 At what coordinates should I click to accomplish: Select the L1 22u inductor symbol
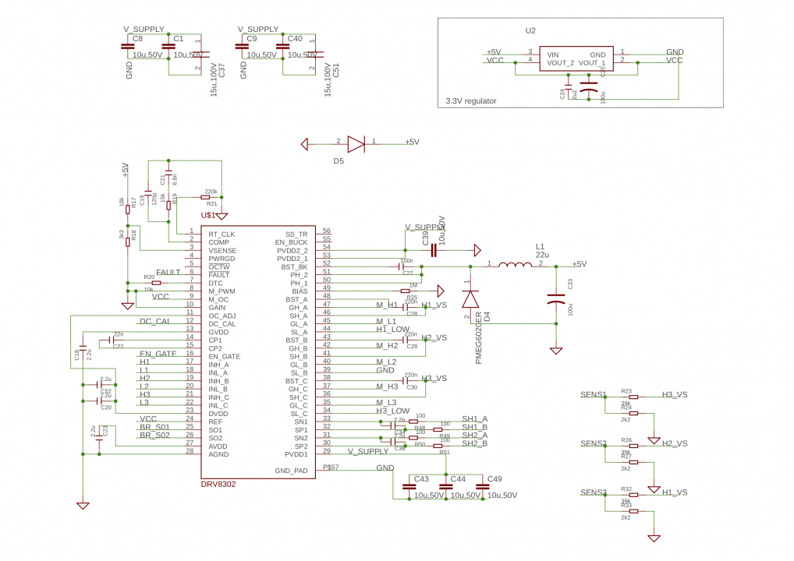click(515, 265)
